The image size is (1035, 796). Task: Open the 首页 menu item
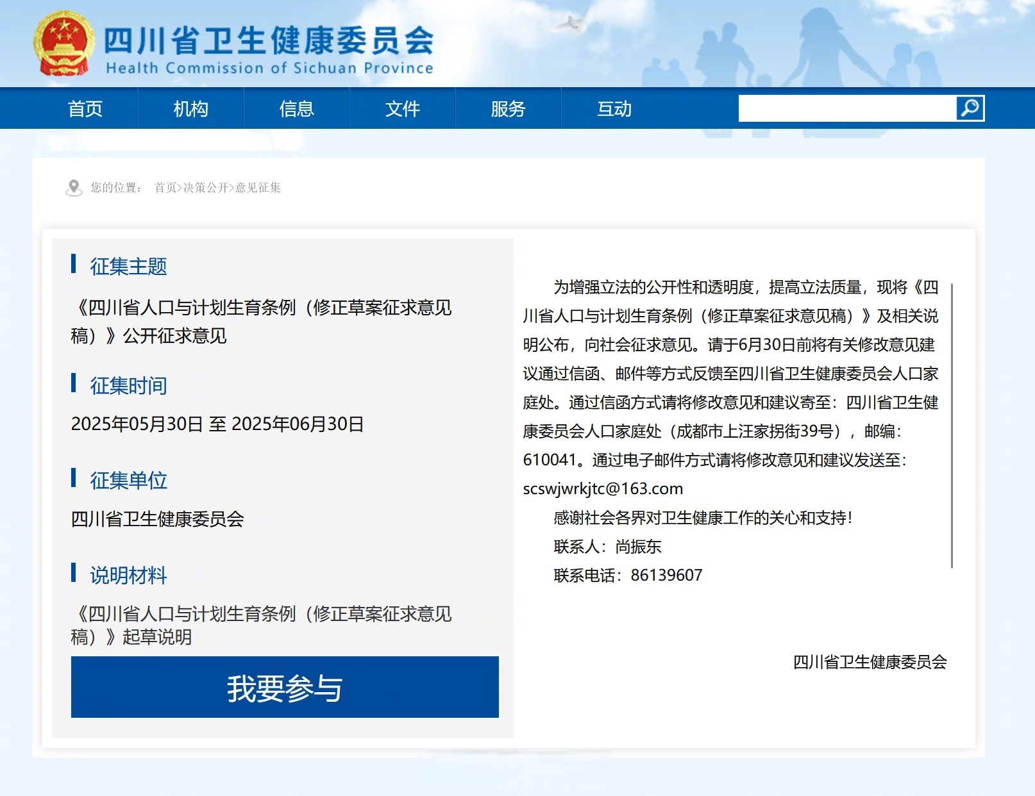click(85, 108)
